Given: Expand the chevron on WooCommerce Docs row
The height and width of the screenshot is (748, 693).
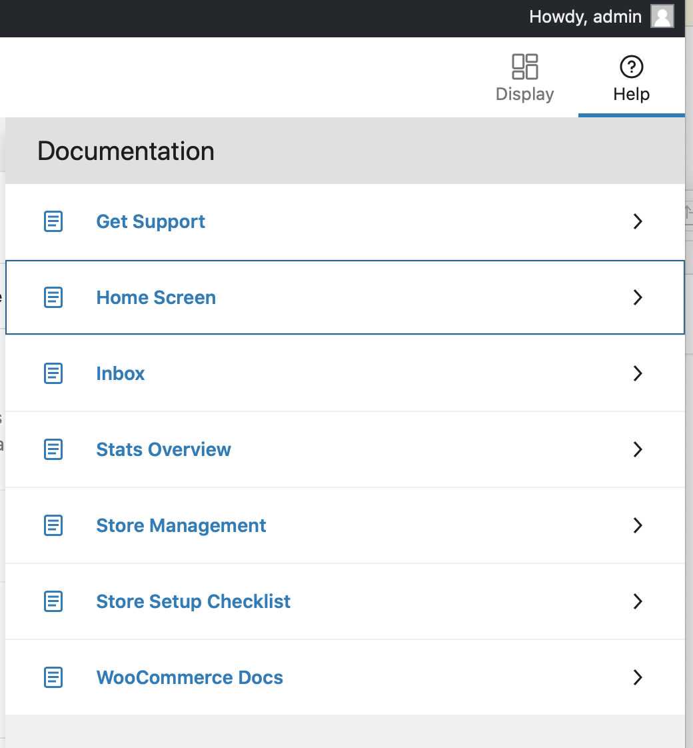Looking at the screenshot, I should 638,677.
